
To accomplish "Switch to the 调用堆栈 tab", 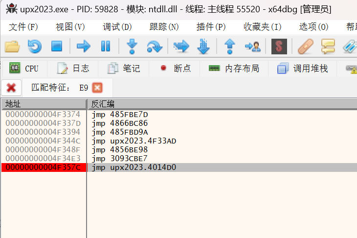I will point(302,69).
